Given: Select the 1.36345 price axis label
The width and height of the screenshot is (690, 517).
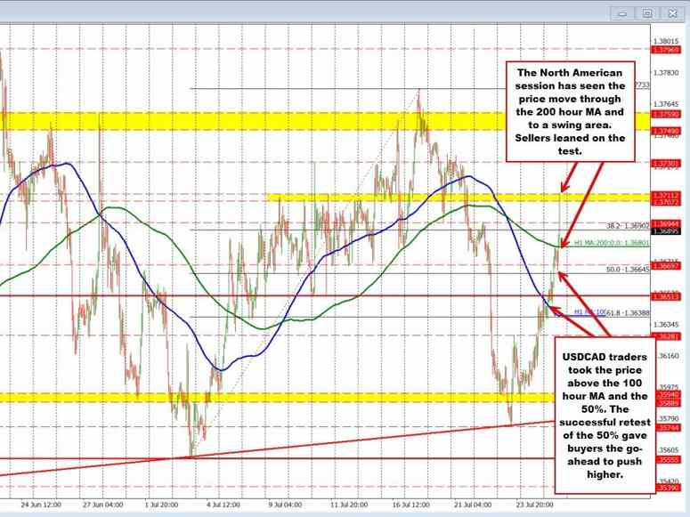Looking at the screenshot, I should 666,325.
